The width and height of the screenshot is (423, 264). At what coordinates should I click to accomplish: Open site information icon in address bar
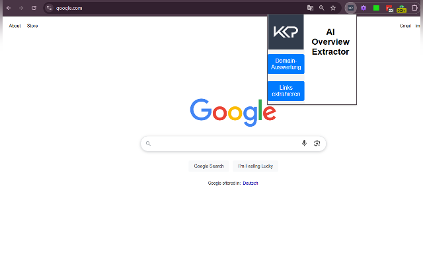pyautogui.click(x=49, y=8)
